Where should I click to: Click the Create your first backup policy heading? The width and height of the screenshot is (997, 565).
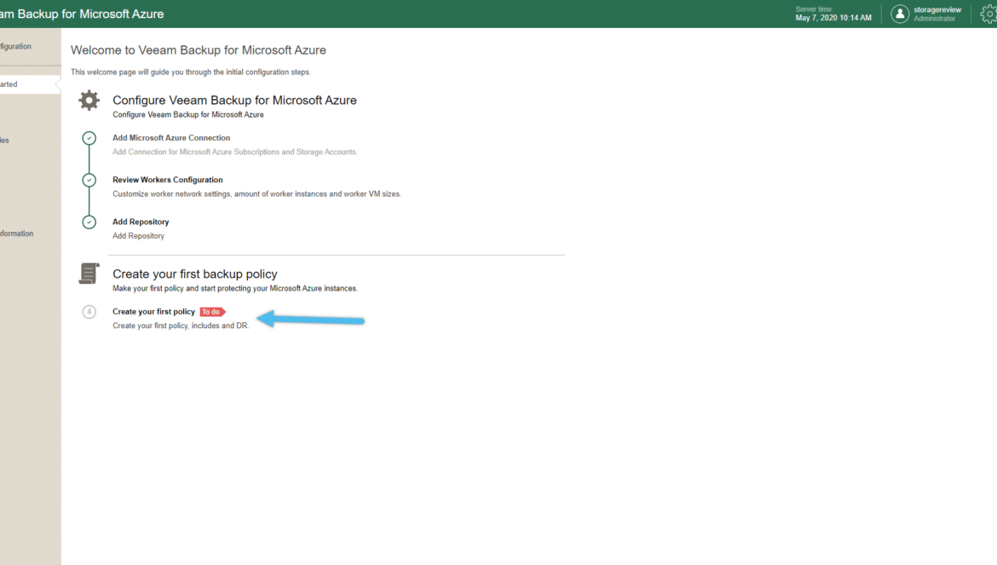point(194,274)
